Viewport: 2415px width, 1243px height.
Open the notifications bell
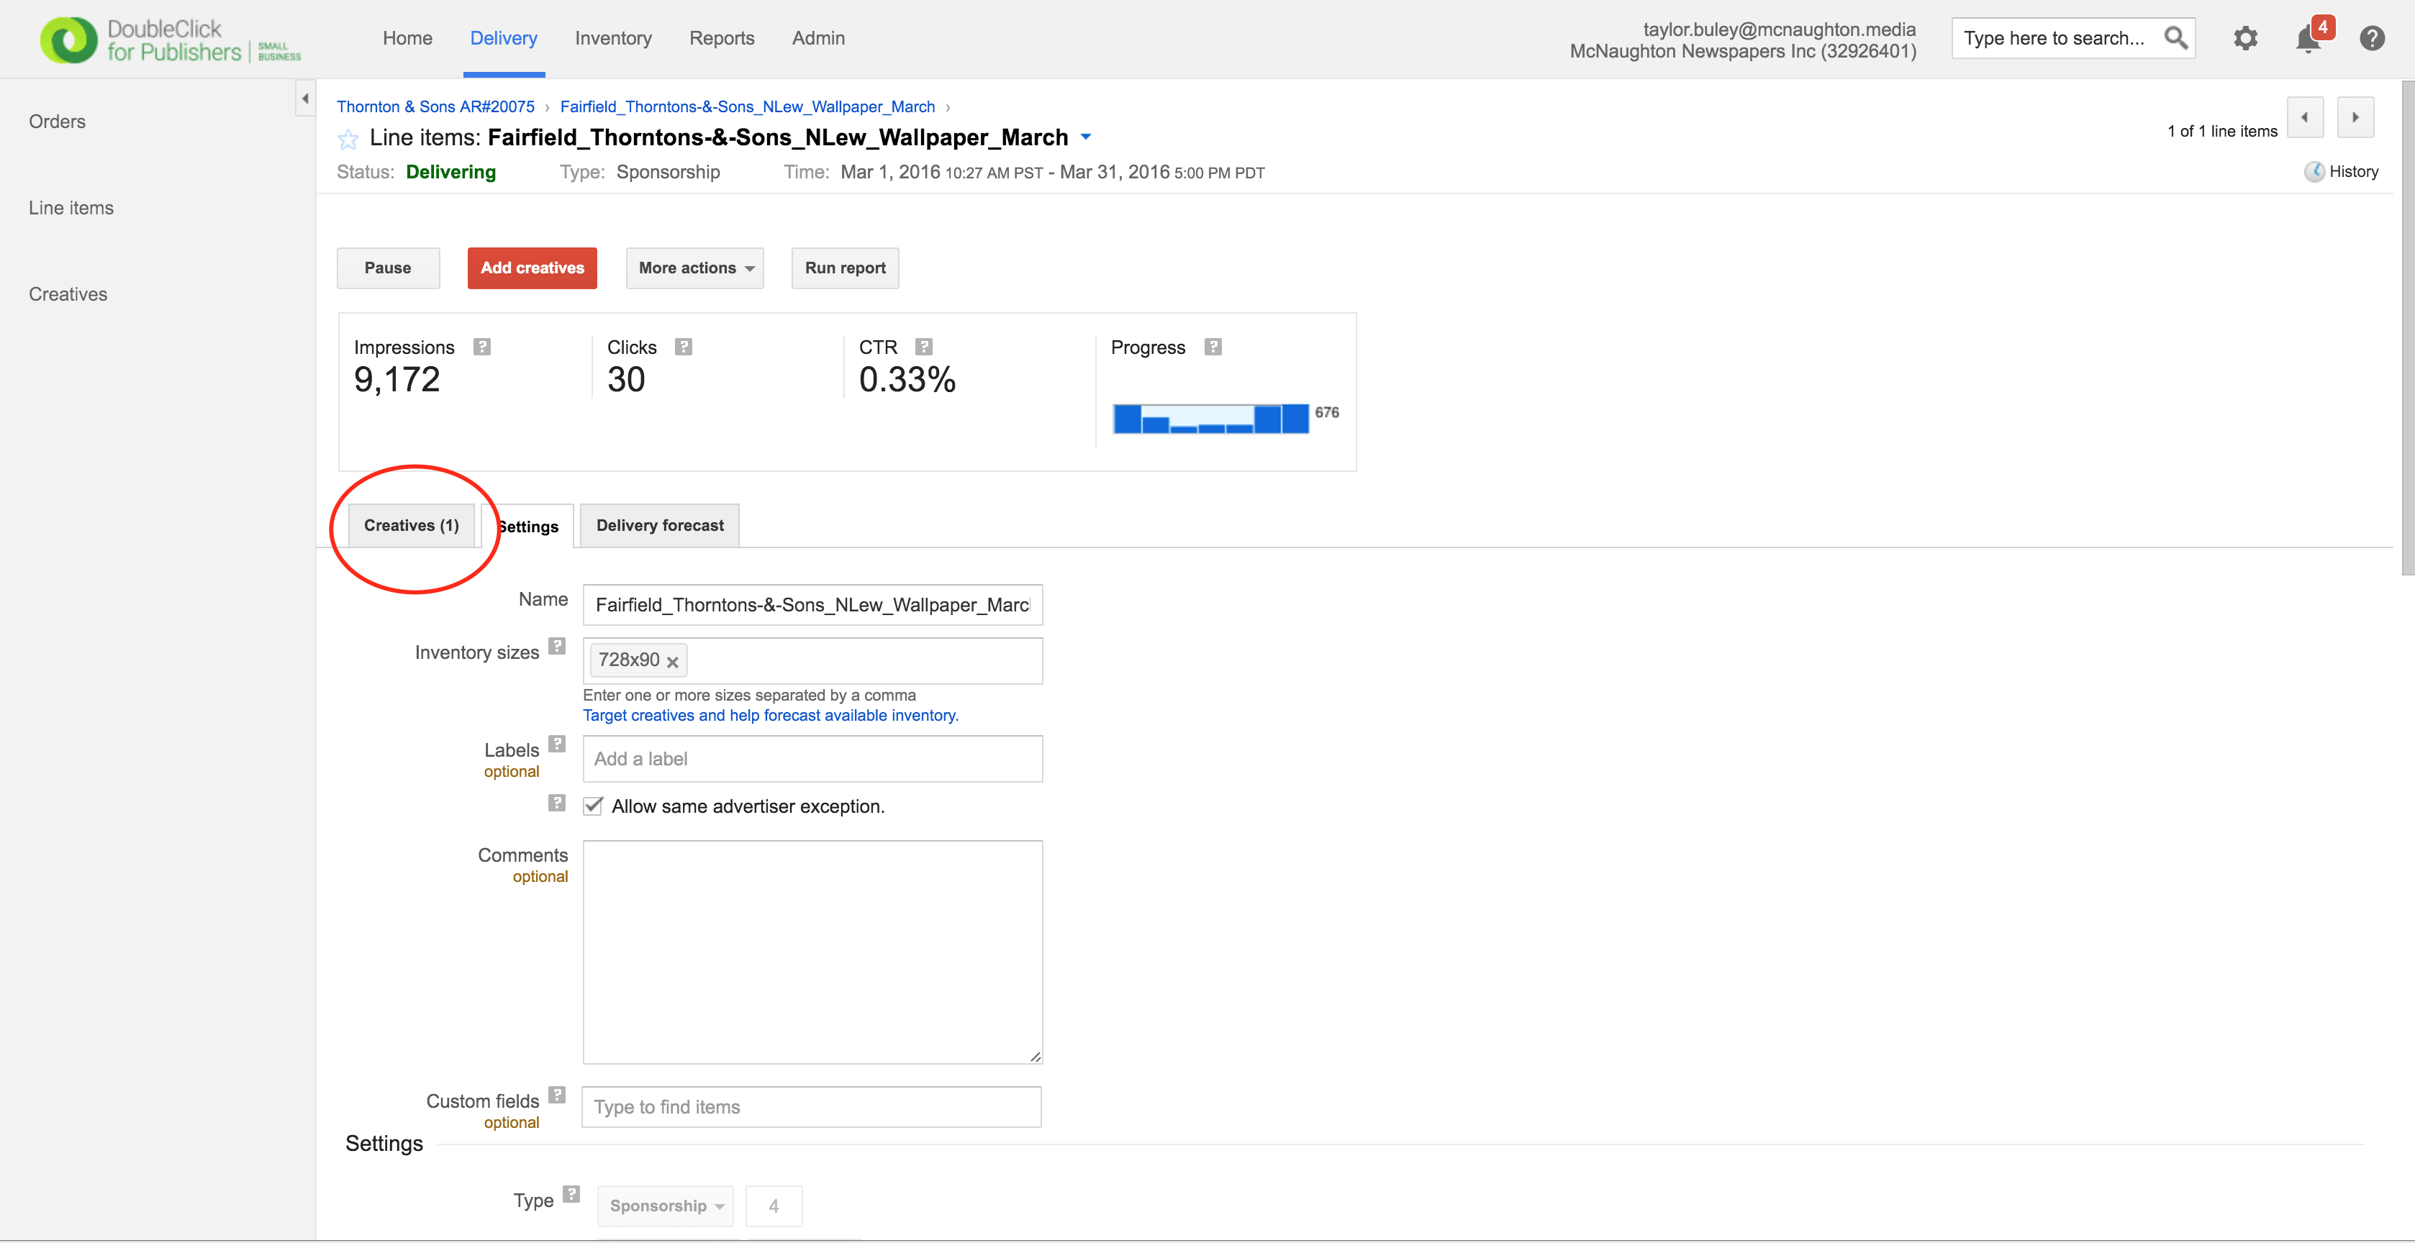tap(2307, 40)
